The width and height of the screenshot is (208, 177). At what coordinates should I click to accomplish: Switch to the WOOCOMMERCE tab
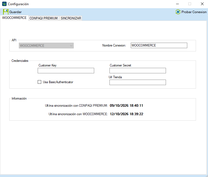[x=14, y=18]
